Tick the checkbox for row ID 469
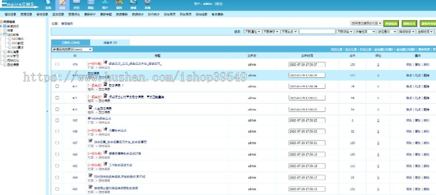 [57, 120]
